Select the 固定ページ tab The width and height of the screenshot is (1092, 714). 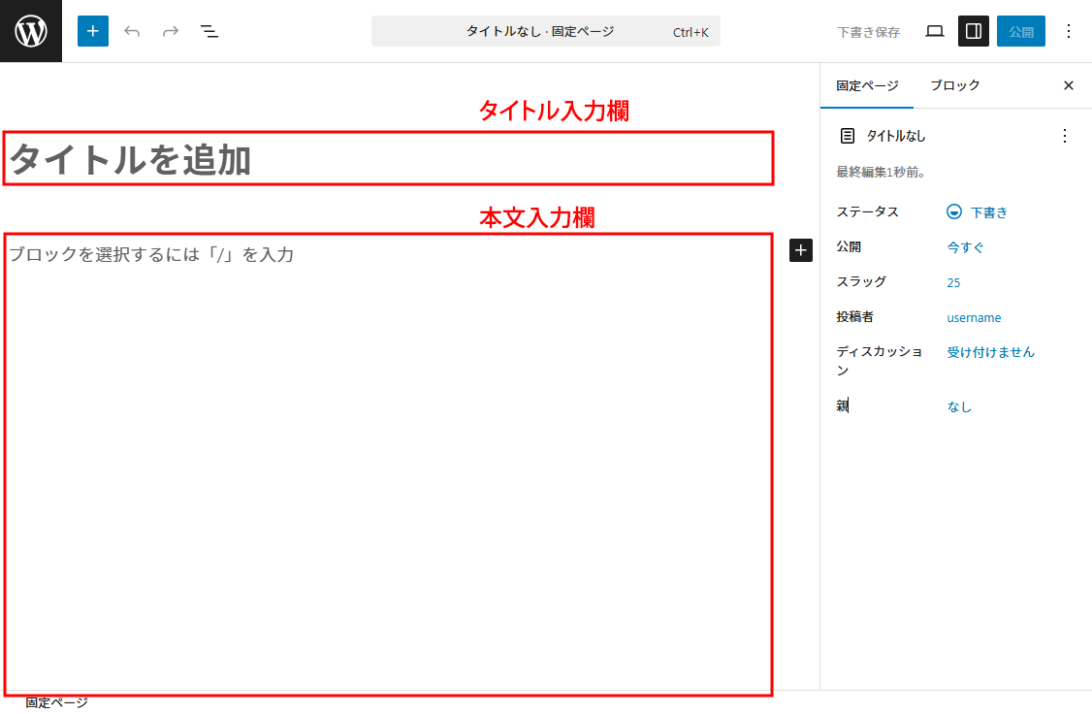pyautogui.click(x=867, y=85)
